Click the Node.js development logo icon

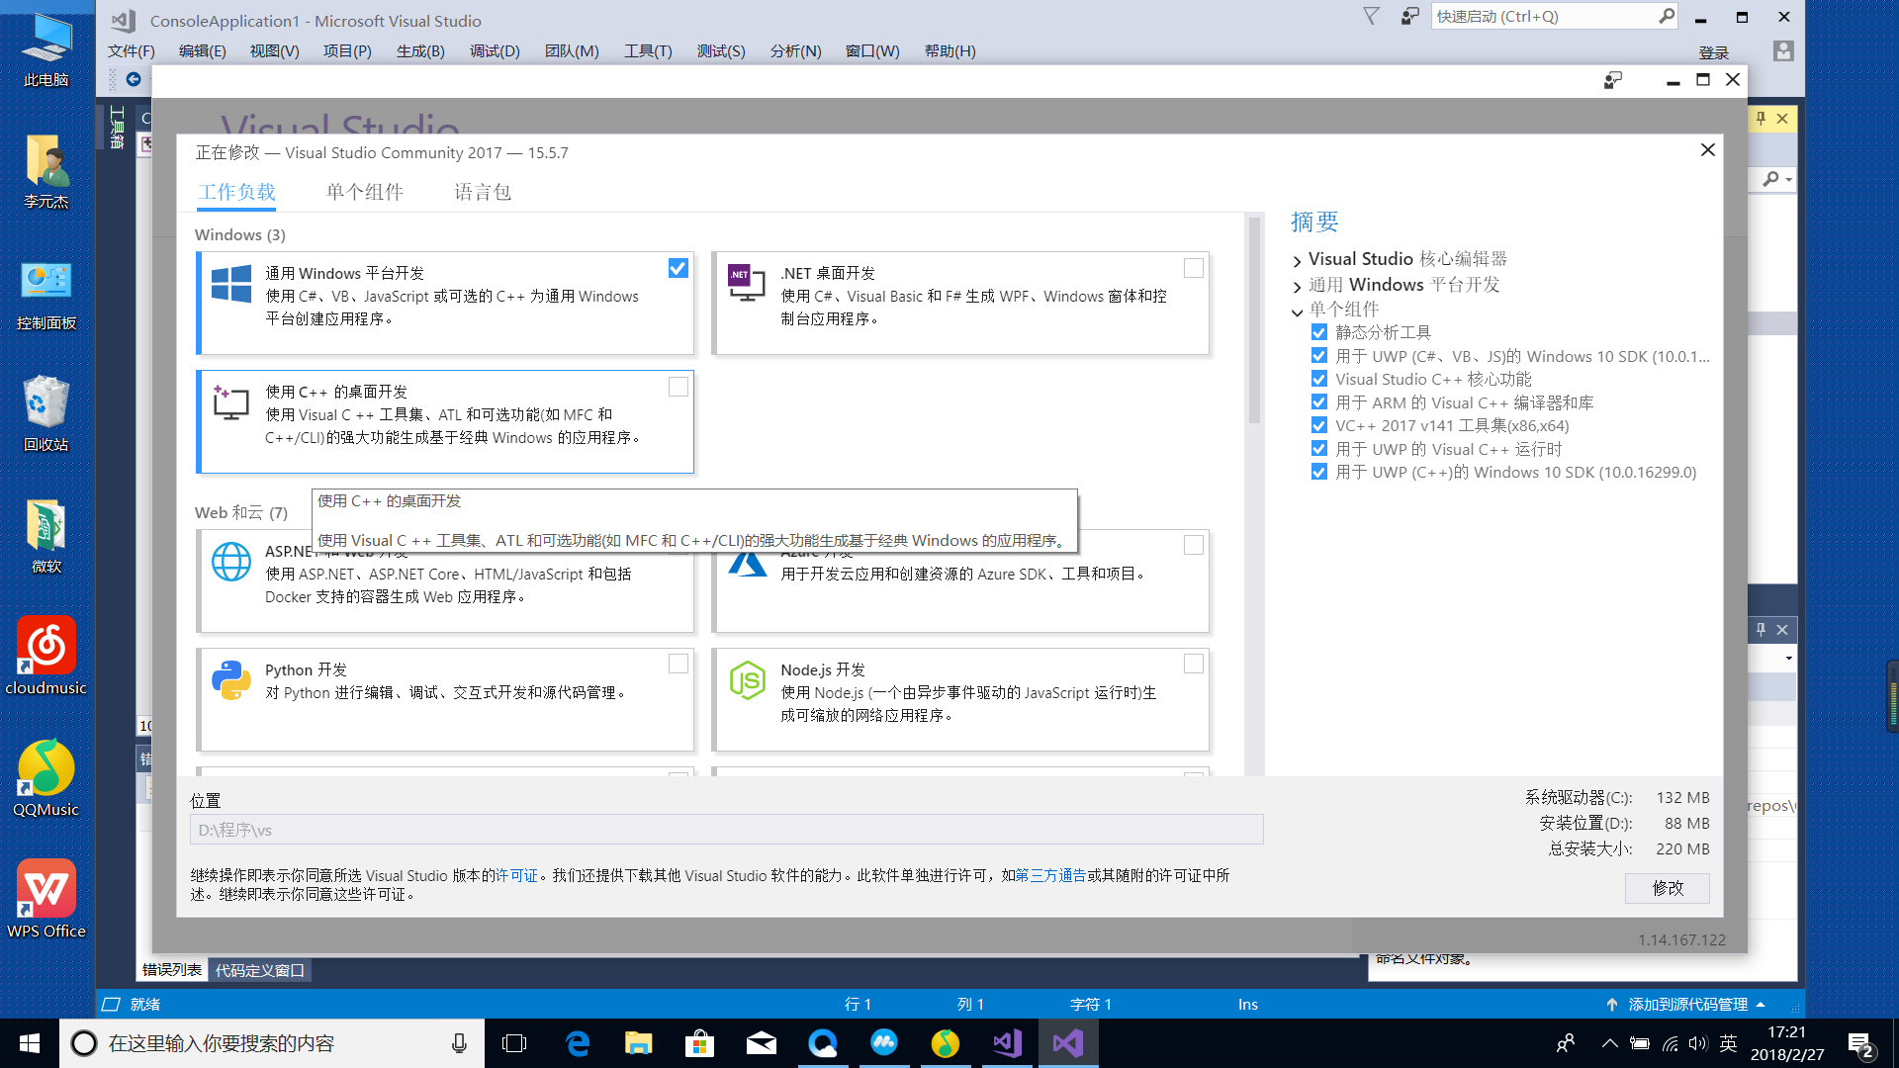click(747, 680)
